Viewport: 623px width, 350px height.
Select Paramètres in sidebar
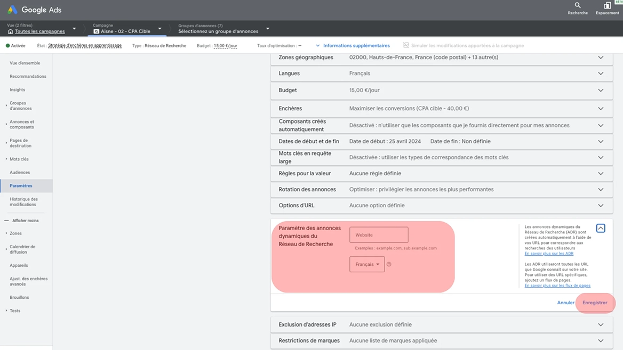pyautogui.click(x=21, y=186)
